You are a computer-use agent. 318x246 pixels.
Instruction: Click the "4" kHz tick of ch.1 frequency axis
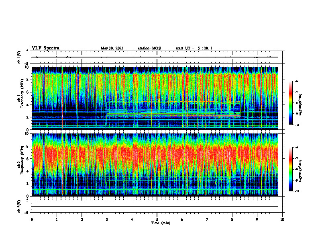click(x=28, y=105)
